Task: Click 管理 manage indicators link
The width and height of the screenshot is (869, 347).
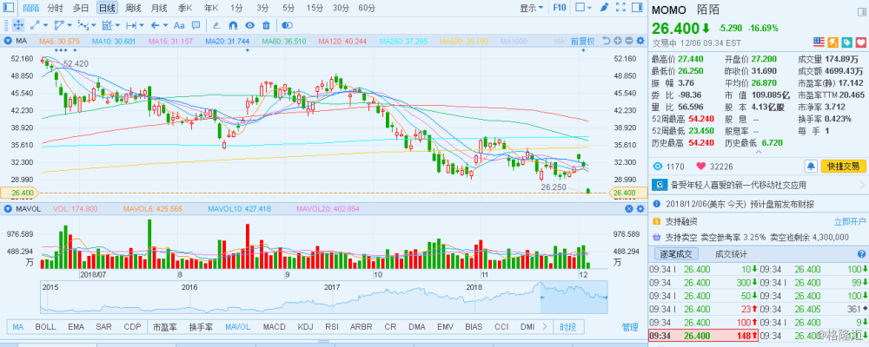Action: coord(629,327)
